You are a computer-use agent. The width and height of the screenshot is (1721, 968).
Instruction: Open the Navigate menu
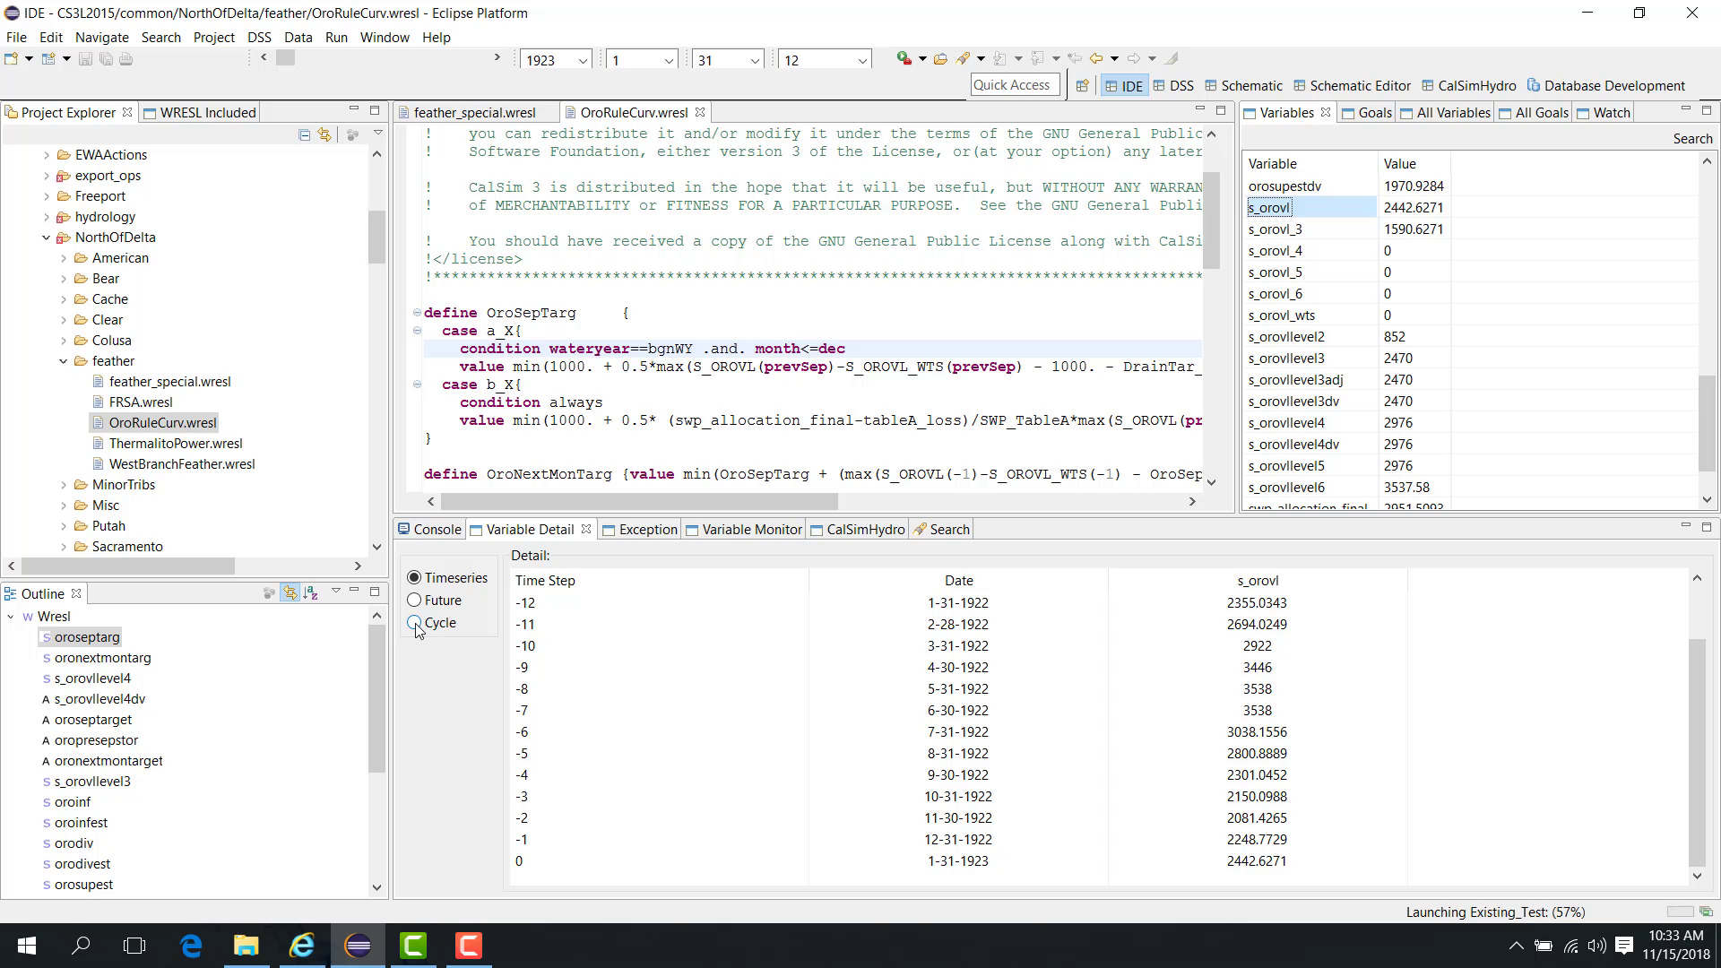[102, 38]
